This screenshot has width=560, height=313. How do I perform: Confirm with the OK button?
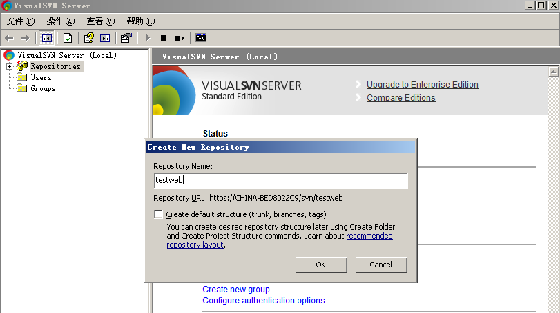320,265
